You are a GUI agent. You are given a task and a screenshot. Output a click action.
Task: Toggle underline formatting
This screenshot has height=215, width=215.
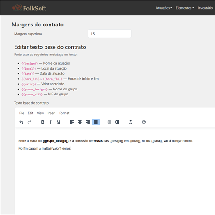click(59, 122)
